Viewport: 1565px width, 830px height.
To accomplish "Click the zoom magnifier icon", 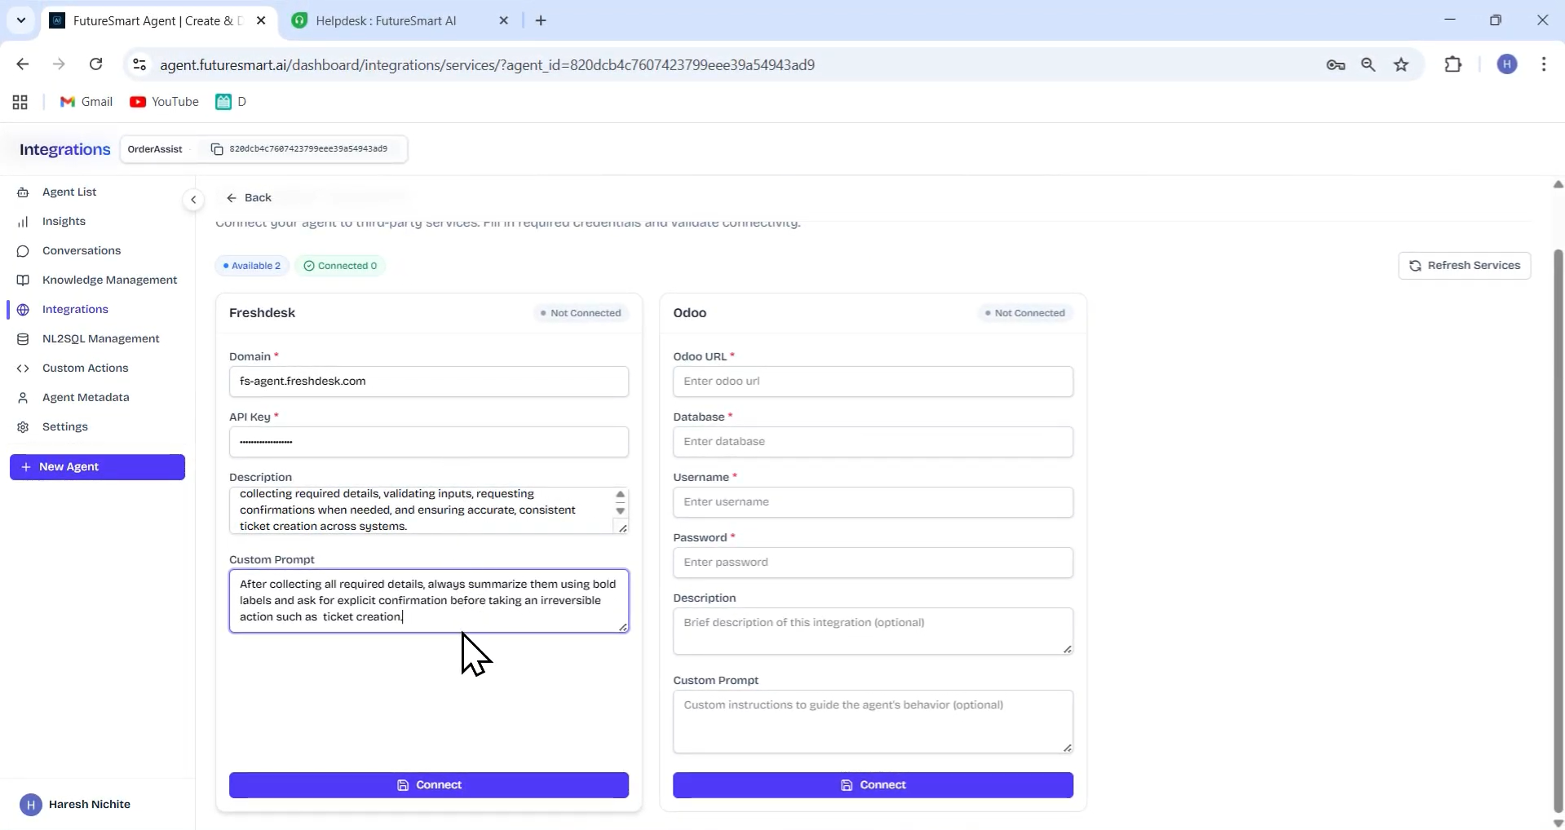I will 1368,65.
